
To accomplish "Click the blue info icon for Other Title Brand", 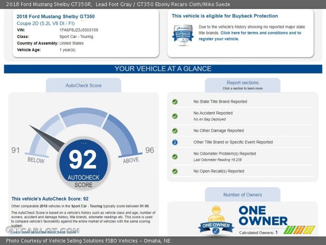I will click(175, 142).
